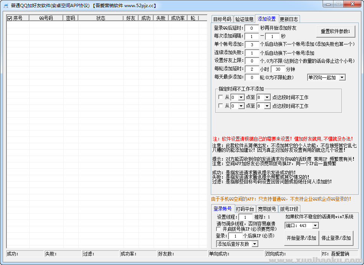Click the QQ号码 column header
Screen dimensions: 364x265
point(46,18)
